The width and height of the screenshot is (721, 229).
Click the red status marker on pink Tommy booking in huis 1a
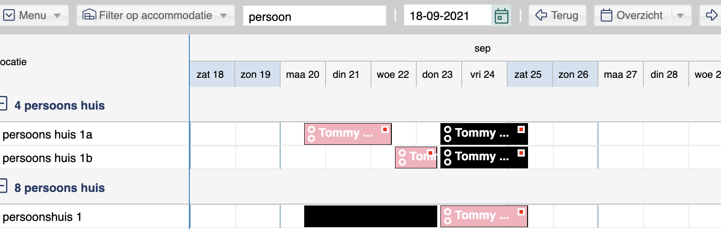tap(385, 129)
